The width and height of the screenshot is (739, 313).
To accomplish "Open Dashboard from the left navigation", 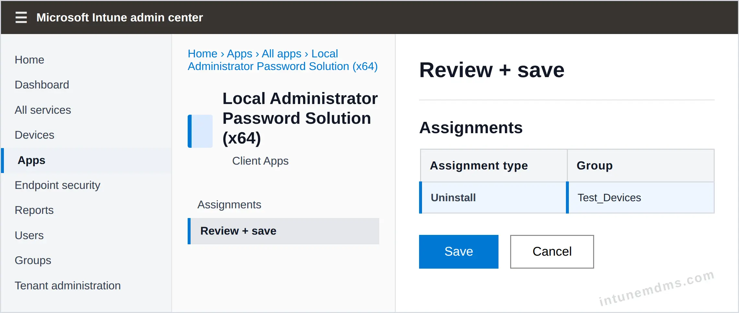I will (x=42, y=85).
